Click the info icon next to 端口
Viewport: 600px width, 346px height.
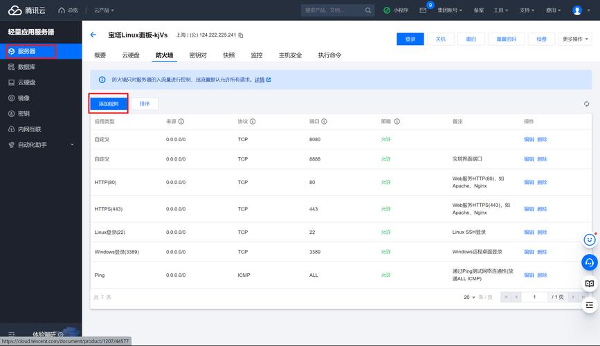click(324, 121)
